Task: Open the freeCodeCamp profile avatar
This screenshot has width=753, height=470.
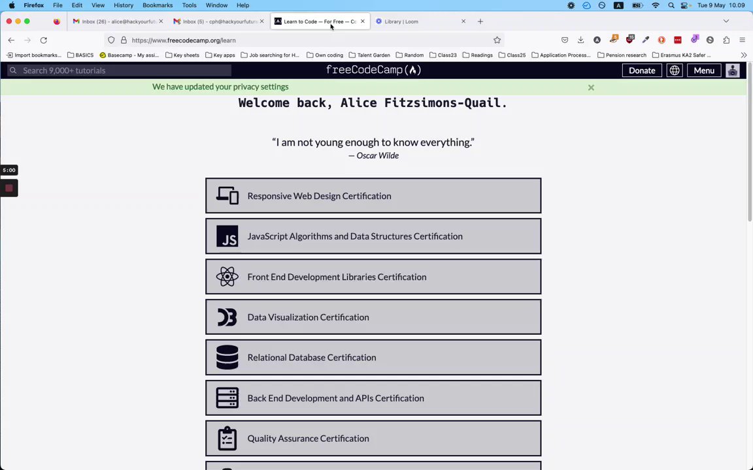Action: (732, 70)
